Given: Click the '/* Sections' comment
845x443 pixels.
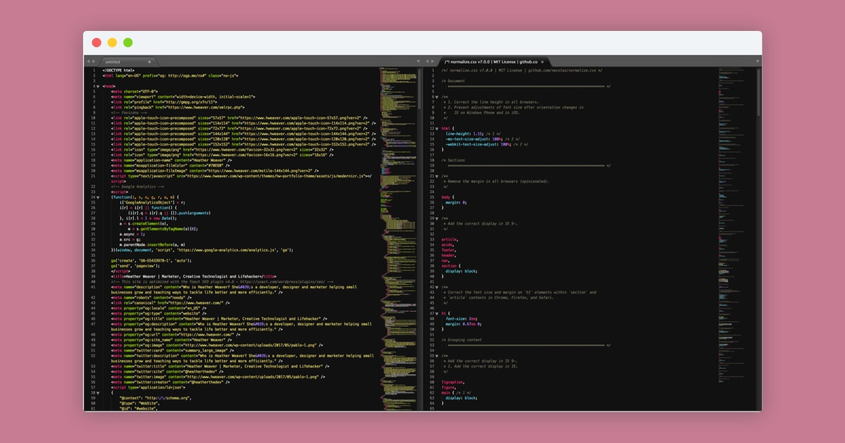Looking at the screenshot, I should pyautogui.click(x=453, y=160).
